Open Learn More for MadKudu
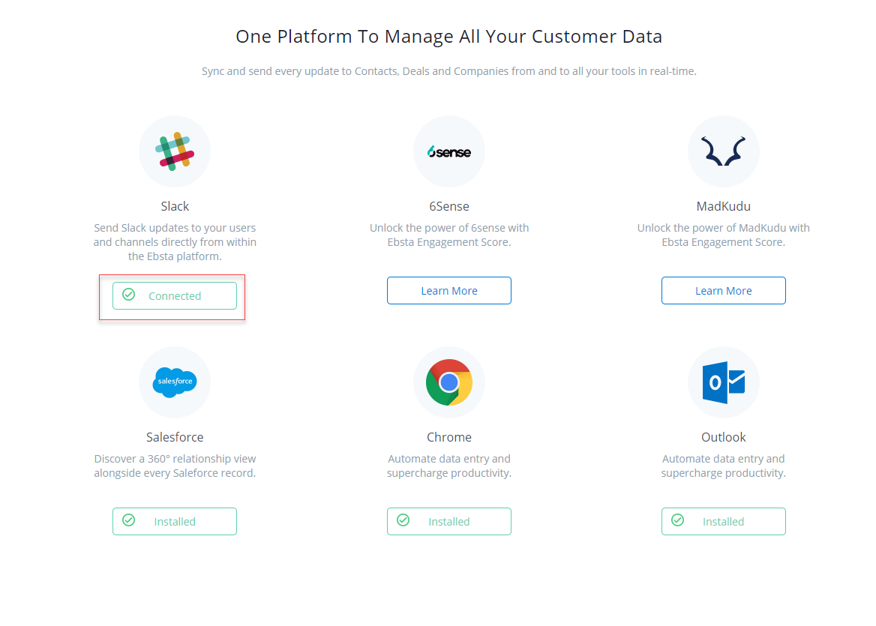The width and height of the screenshot is (876, 626). tap(723, 291)
